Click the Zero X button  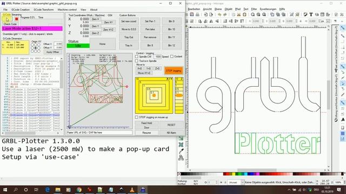pyautogui.click(x=95, y=19)
